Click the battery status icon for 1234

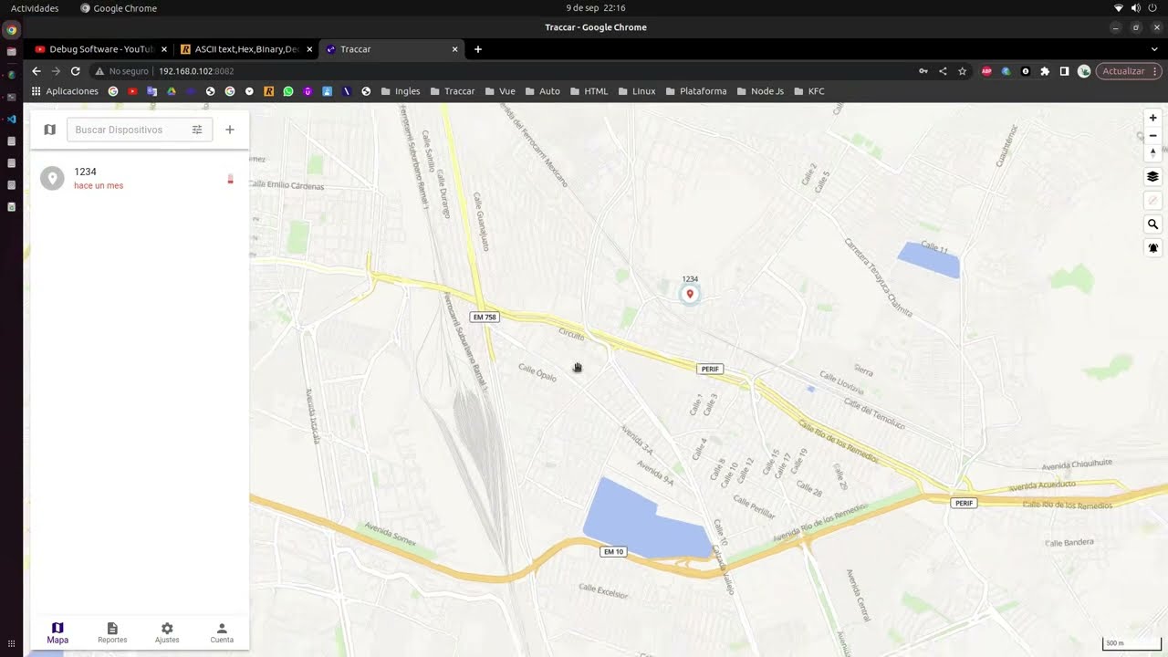pyautogui.click(x=230, y=179)
